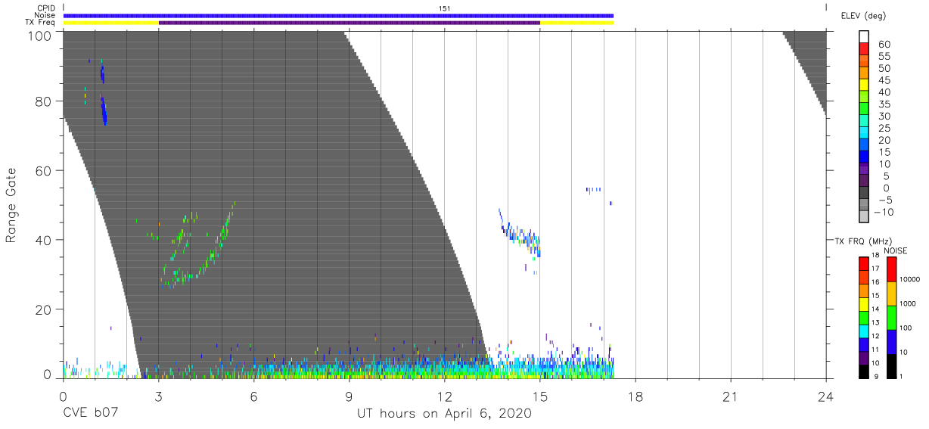Click the x-axis tick label "15"
The image size is (929, 429).
[540, 395]
